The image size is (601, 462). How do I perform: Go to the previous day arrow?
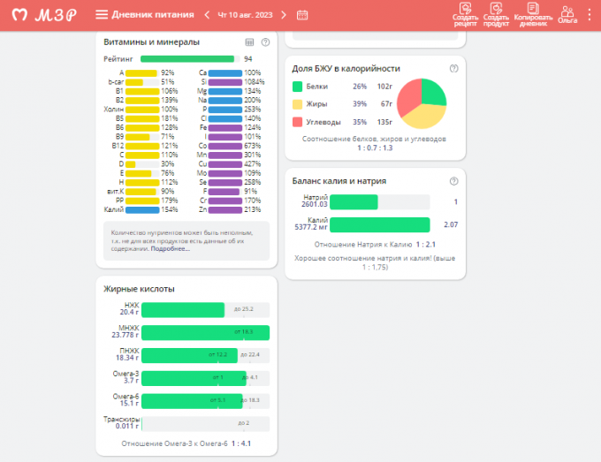tap(207, 15)
